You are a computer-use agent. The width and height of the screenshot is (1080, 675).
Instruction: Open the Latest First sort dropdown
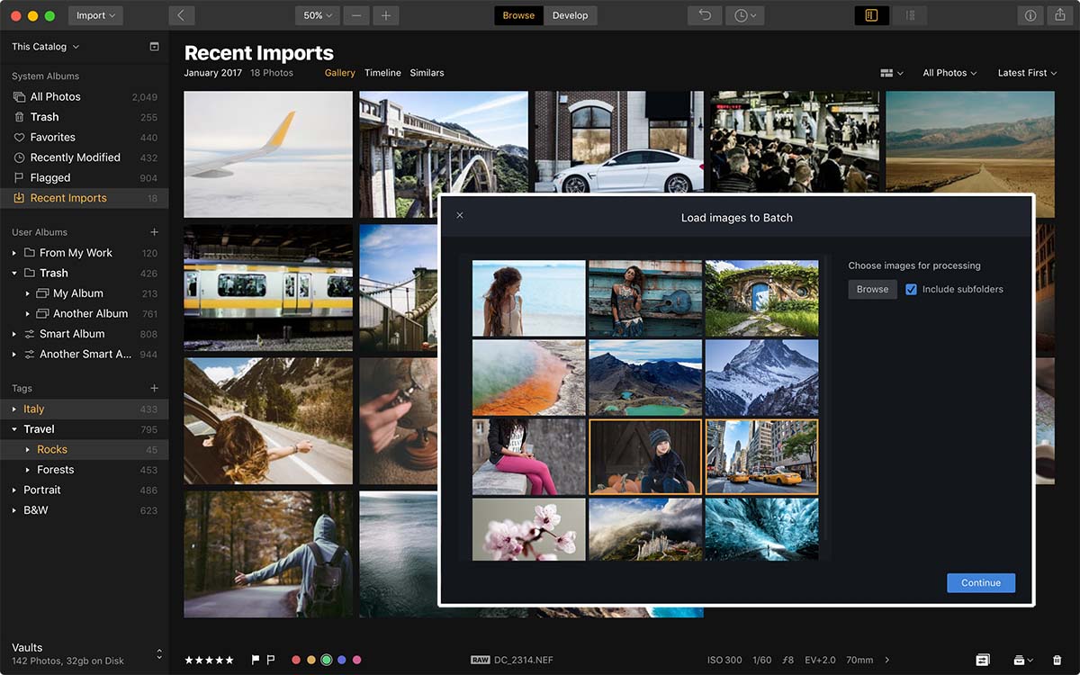pyautogui.click(x=1027, y=73)
